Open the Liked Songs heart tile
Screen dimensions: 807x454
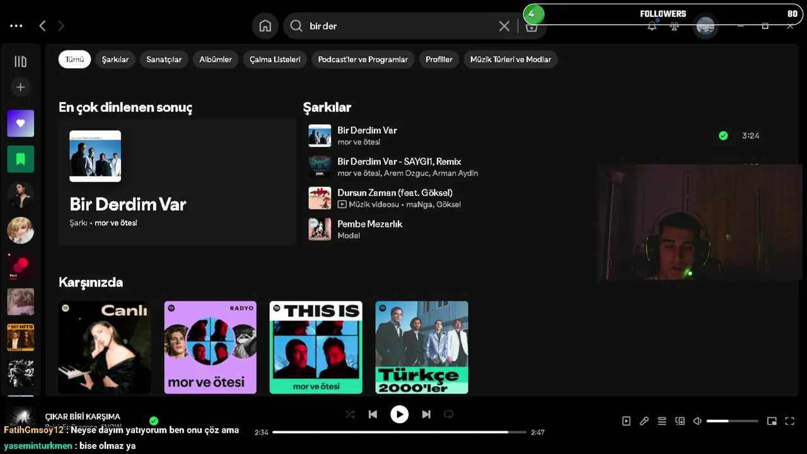(x=20, y=124)
